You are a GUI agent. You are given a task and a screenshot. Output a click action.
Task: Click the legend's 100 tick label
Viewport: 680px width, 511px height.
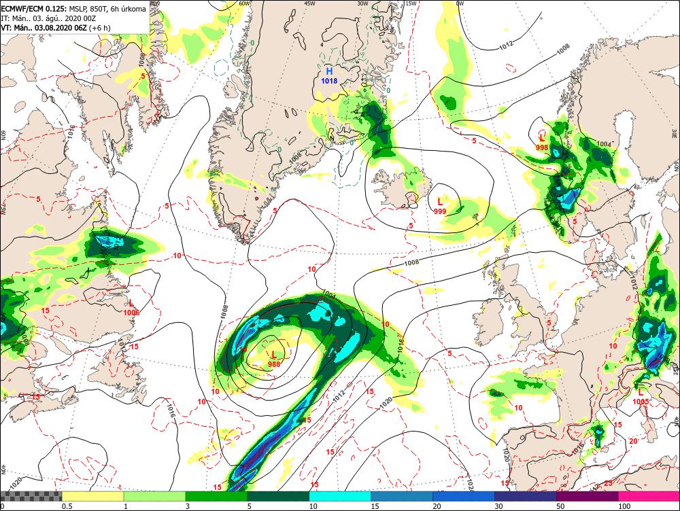624,506
